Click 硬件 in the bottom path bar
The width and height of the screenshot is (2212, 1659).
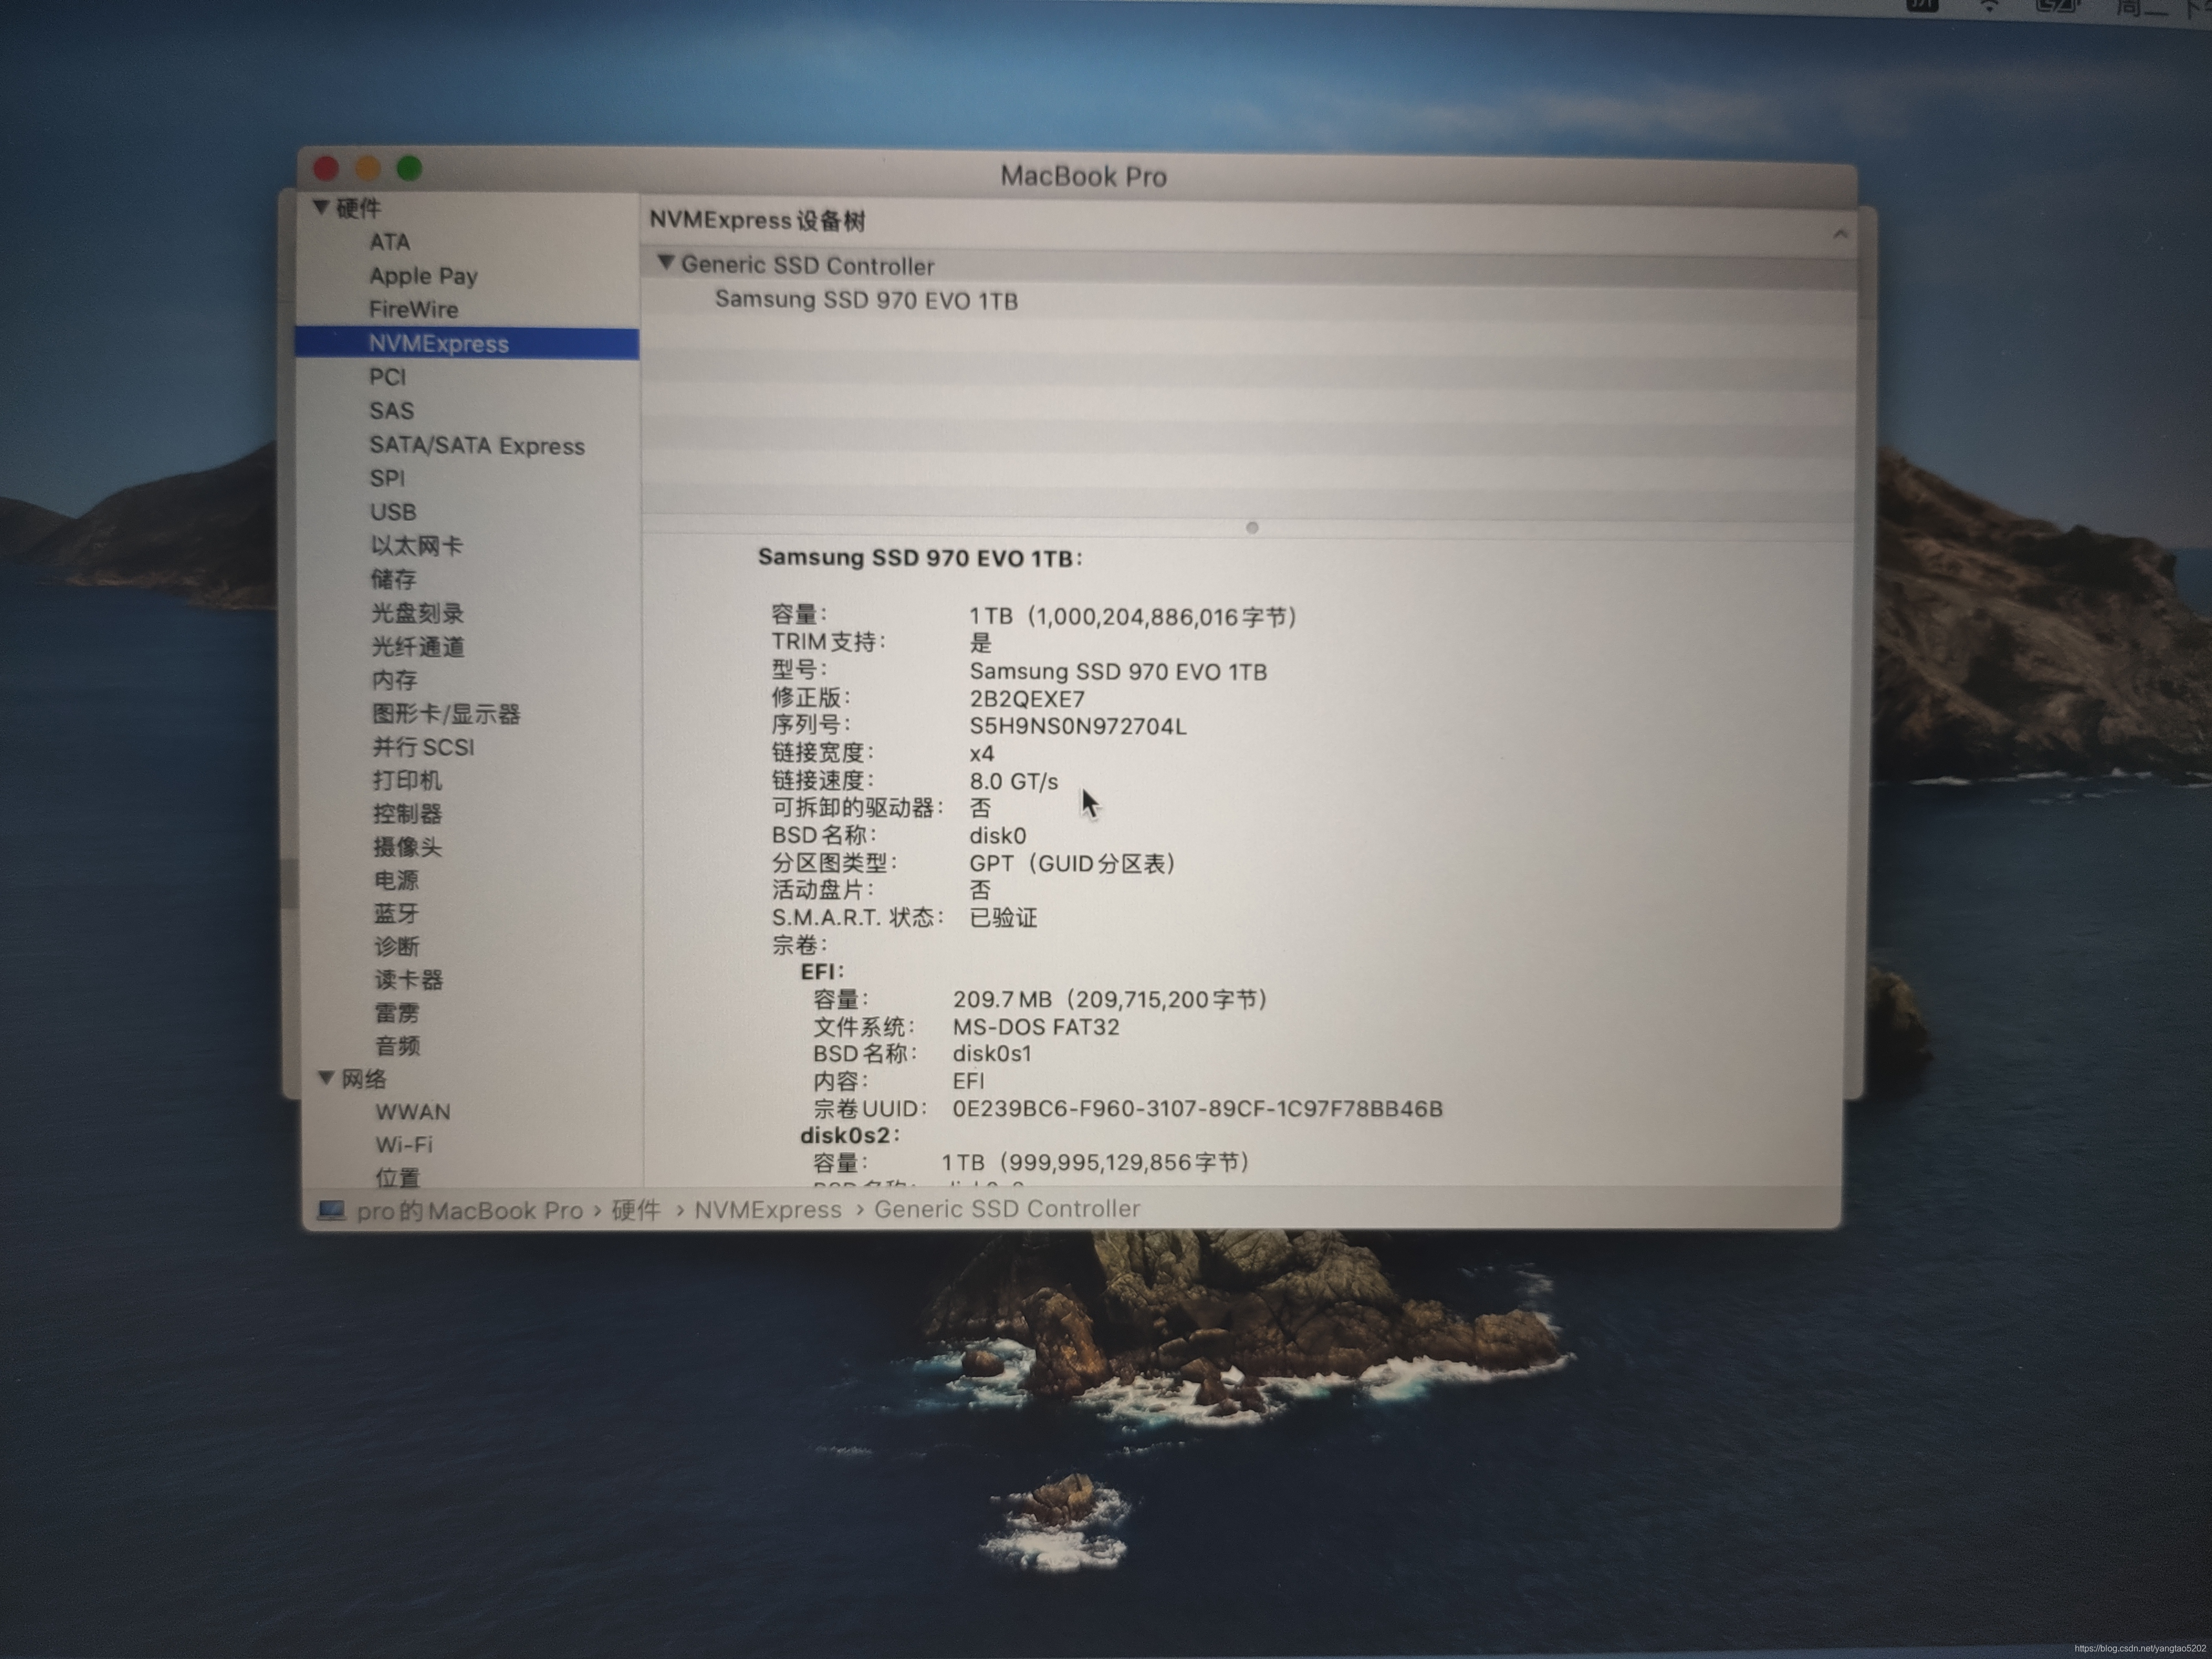(635, 1210)
